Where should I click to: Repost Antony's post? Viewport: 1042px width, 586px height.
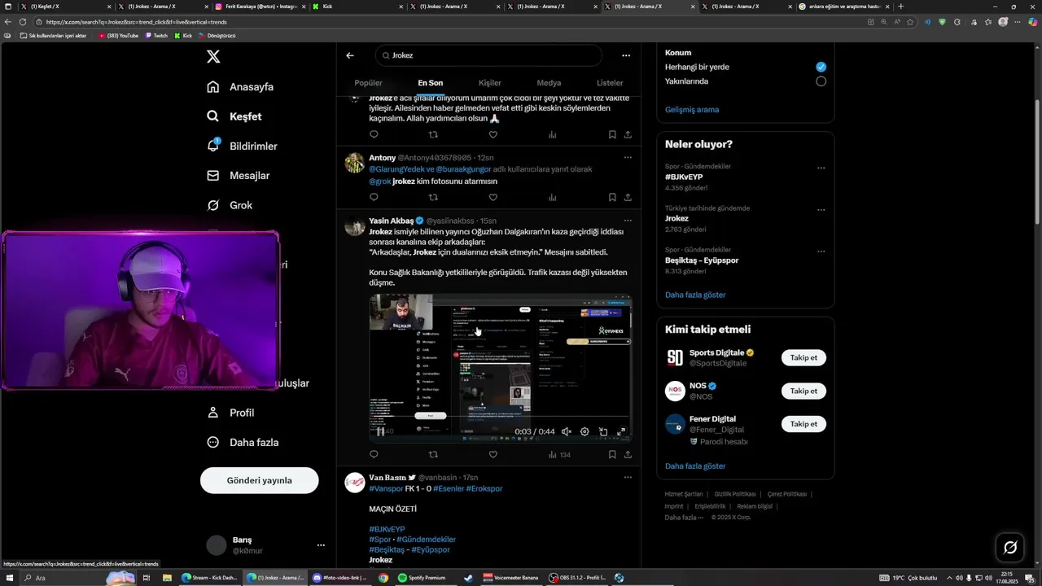tap(433, 197)
